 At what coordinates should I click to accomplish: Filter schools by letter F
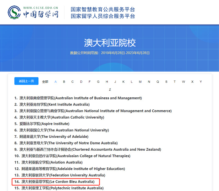[89, 82]
